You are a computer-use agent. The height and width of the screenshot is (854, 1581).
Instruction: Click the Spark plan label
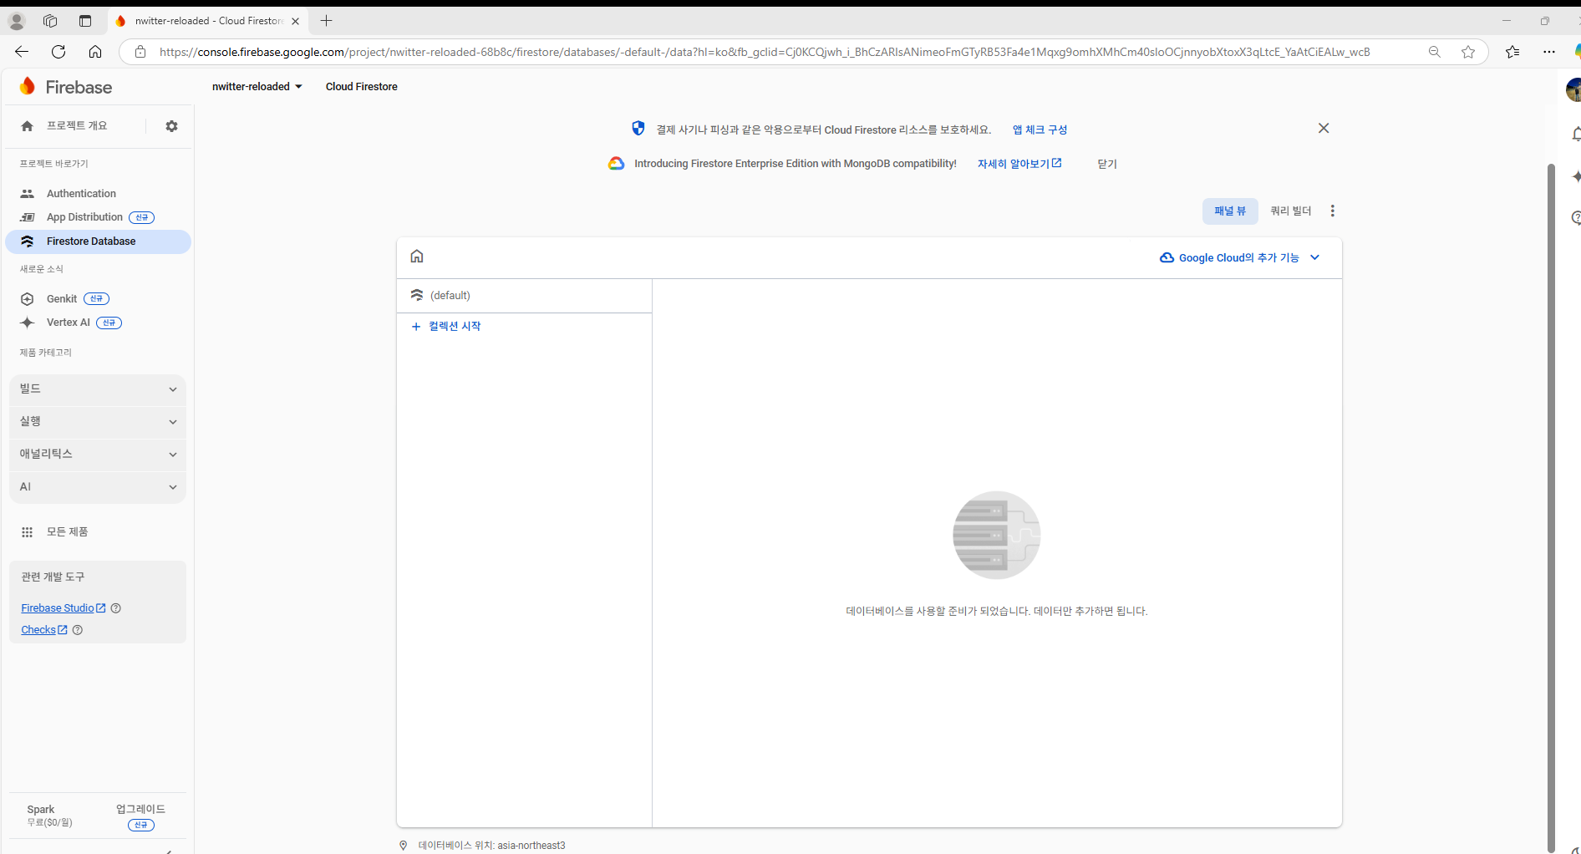(40, 810)
